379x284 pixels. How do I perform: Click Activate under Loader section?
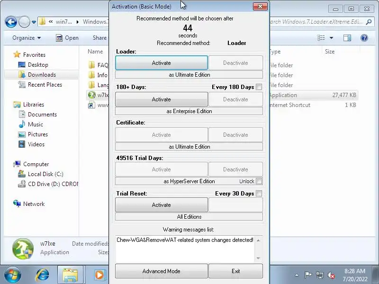tap(161, 63)
